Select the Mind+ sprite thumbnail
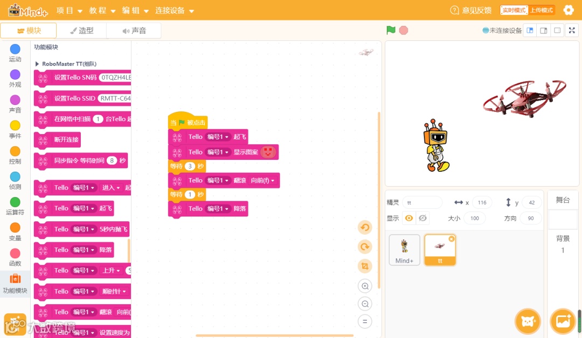 404,250
